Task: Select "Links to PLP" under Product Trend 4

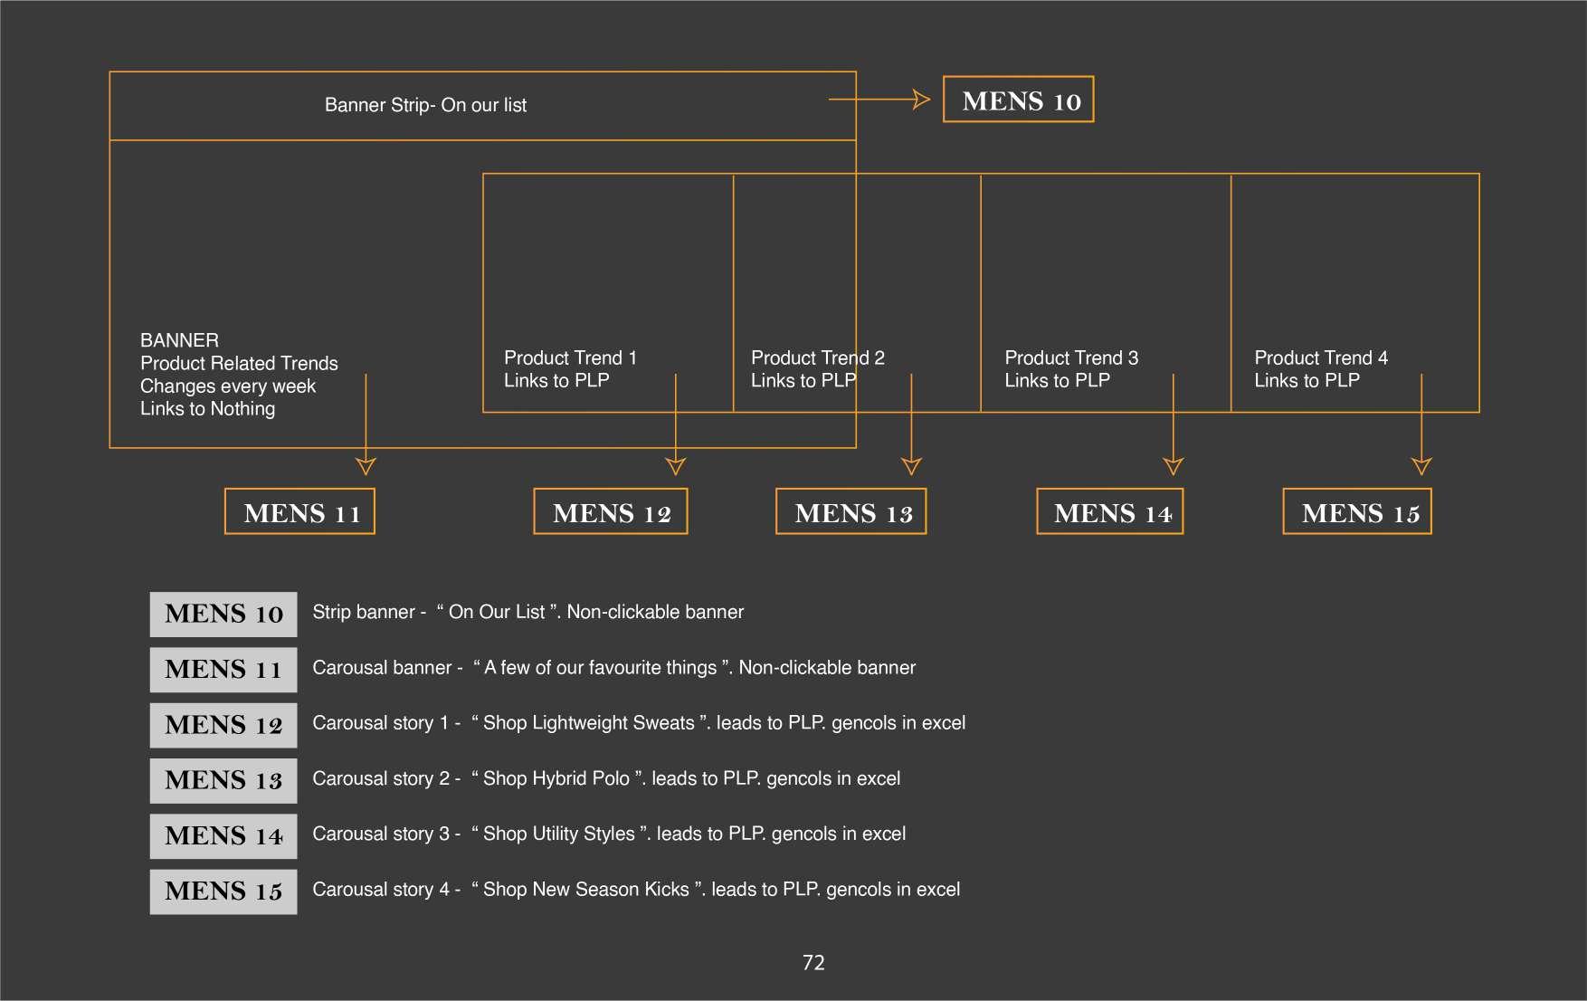Action: click(x=1307, y=380)
